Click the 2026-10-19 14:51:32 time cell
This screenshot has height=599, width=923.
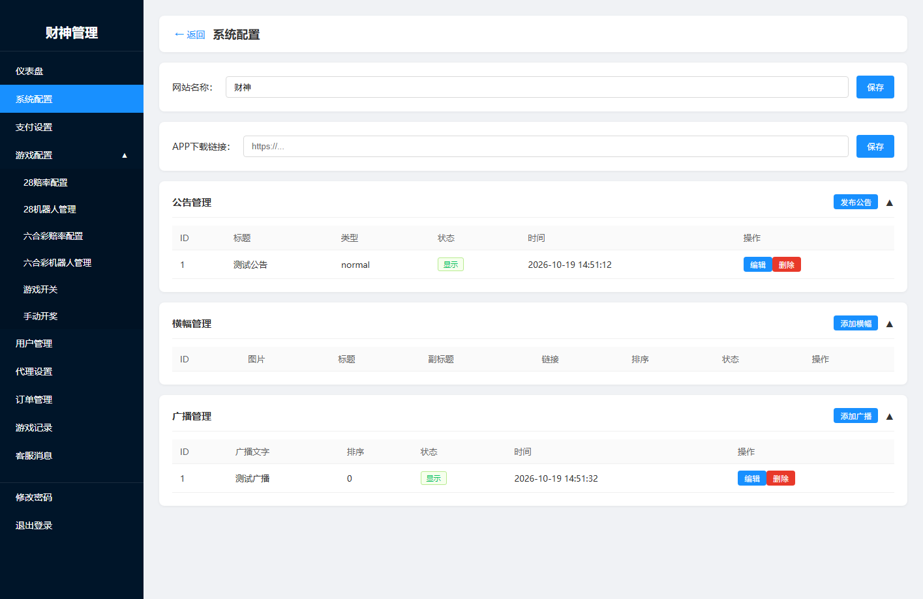[x=556, y=478]
